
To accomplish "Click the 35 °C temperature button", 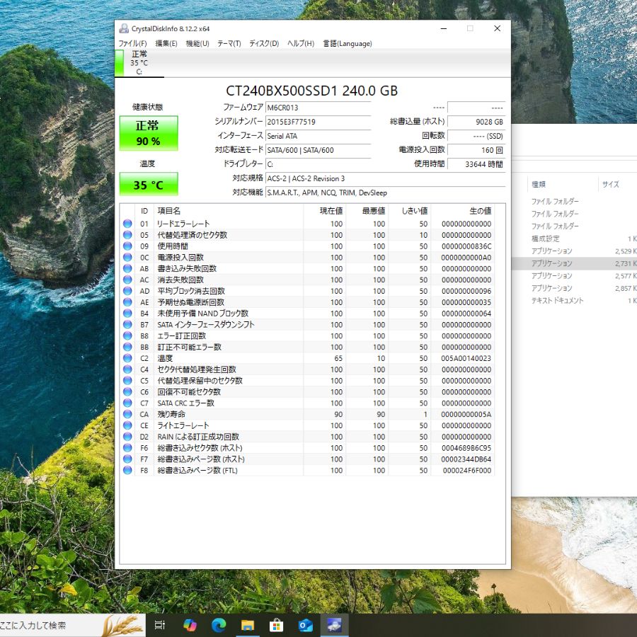I will tap(149, 185).
